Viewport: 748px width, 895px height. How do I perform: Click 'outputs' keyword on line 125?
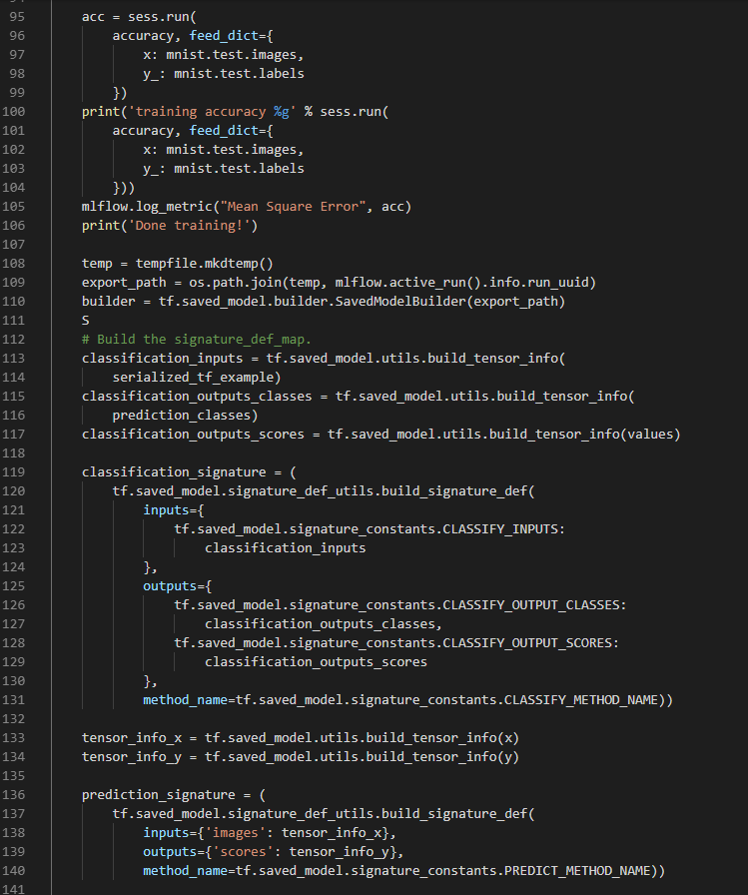pyautogui.click(x=170, y=585)
